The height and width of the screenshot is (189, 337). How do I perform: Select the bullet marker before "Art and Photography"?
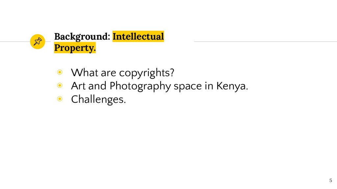click(60, 86)
